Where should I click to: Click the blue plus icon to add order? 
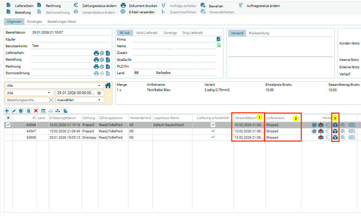(x=7, y=111)
